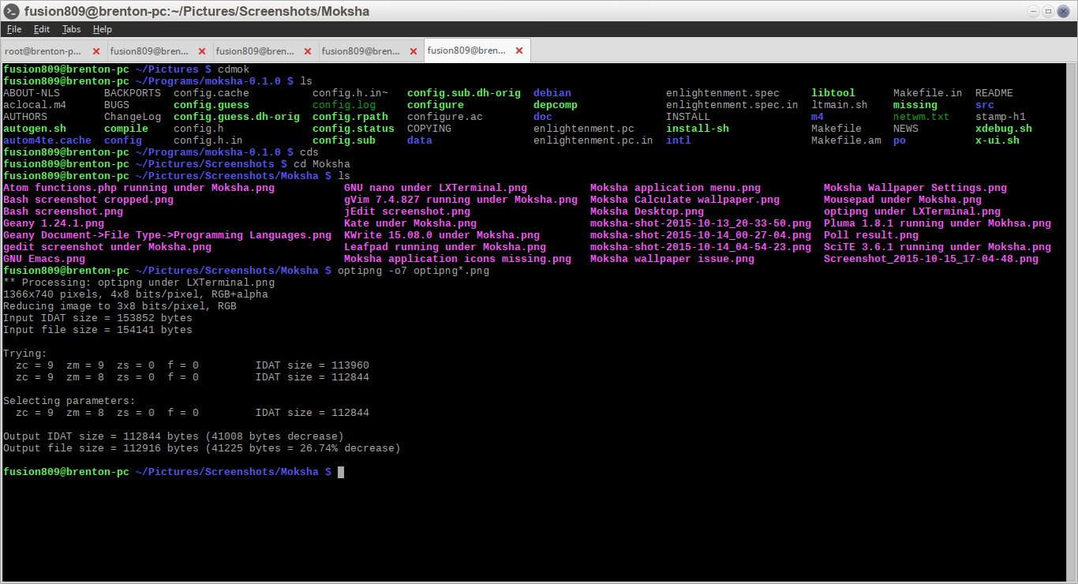The height and width of the screenshot is (584, 1078).
Task: Open the Edit menu
Action: pos(41,29)
